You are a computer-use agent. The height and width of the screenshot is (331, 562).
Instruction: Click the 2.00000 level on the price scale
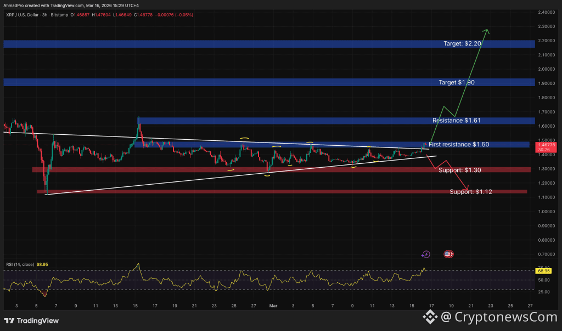tap(546, 69)
